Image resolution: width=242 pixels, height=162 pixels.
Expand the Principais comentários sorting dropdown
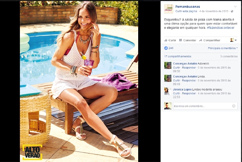coord(222,48)
